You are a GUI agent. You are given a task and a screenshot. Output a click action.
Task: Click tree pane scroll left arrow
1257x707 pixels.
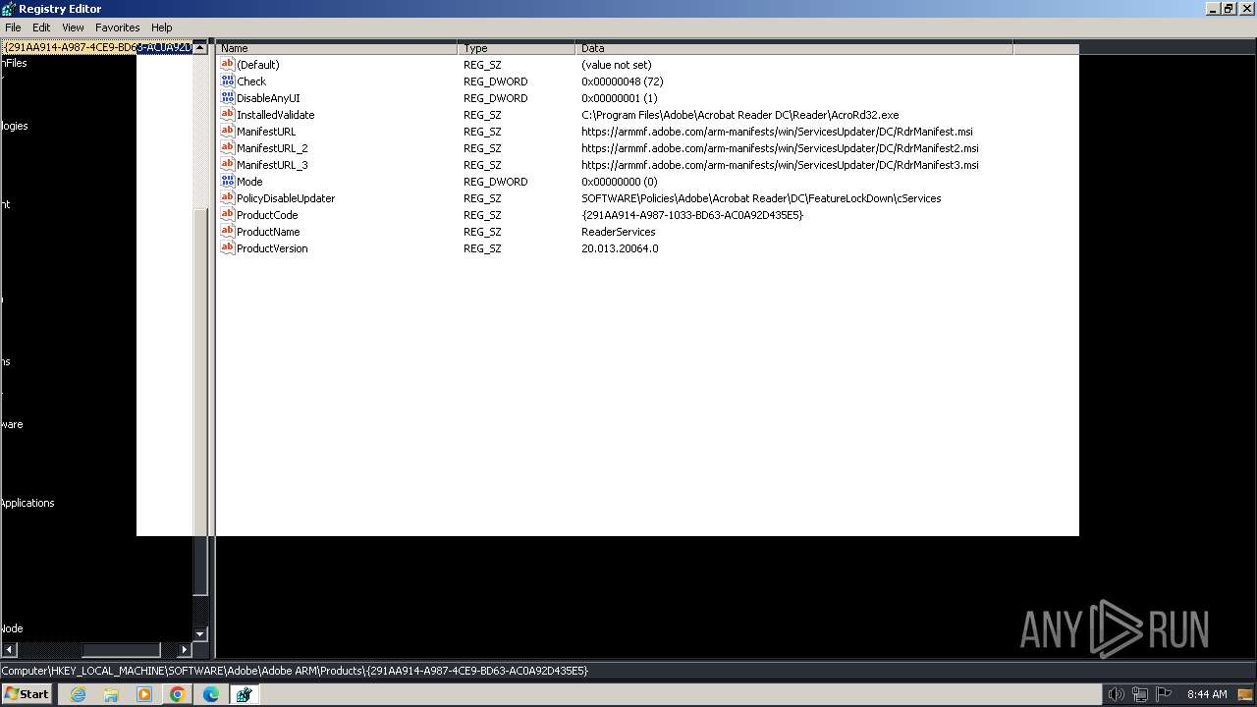(x=9, y=650)
